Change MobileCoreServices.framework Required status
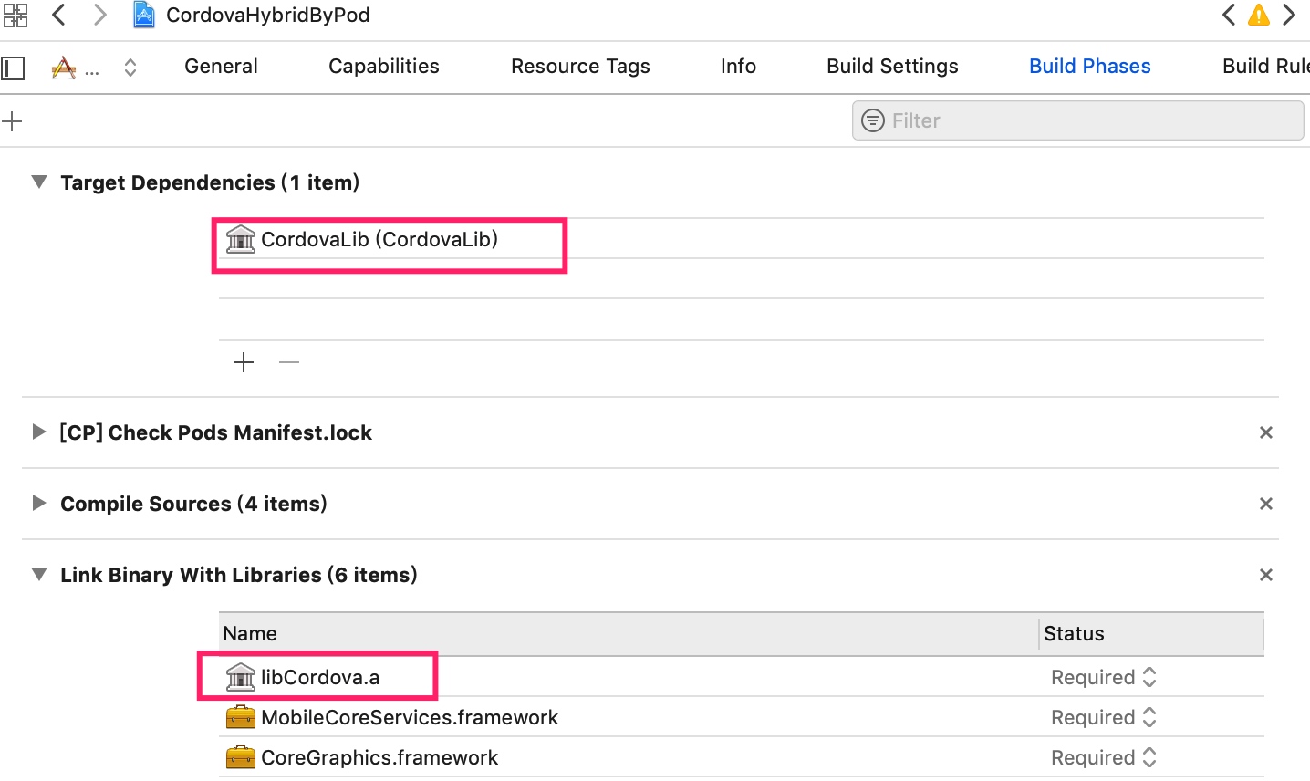Image resolution: width=1310 pixels, height=781 pixels. tap(1104, 717)
